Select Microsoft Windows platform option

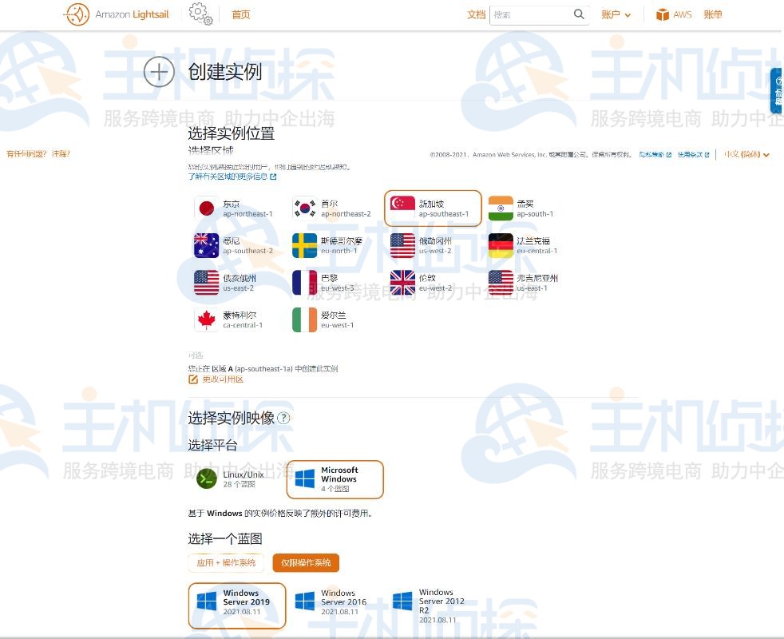[335, 479]
